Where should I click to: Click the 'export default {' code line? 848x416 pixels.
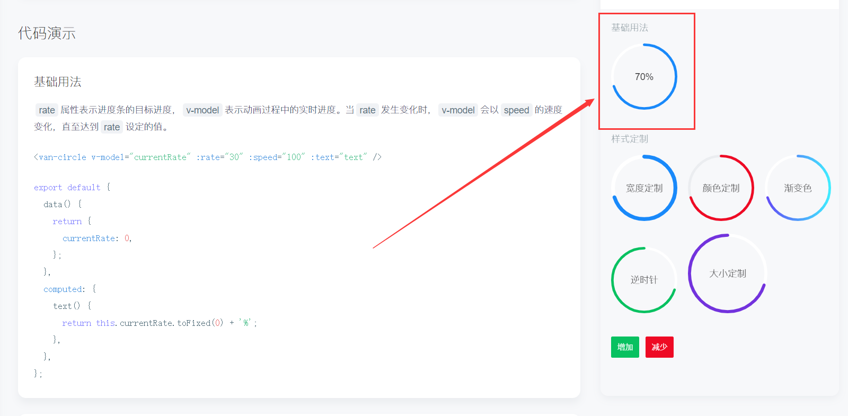(72, 187)
